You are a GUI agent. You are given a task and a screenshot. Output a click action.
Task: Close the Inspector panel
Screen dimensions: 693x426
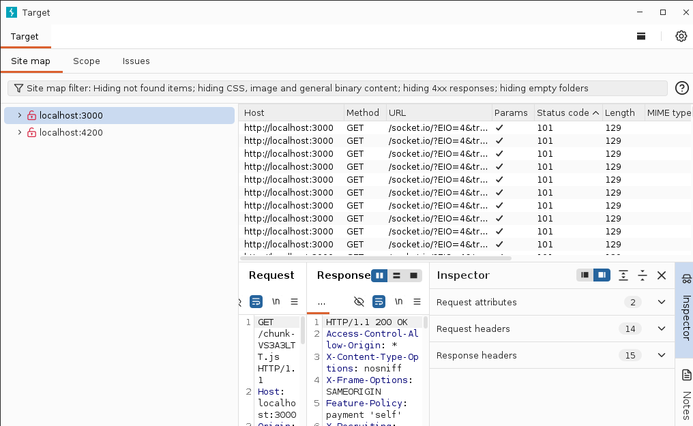click(662, 275)
